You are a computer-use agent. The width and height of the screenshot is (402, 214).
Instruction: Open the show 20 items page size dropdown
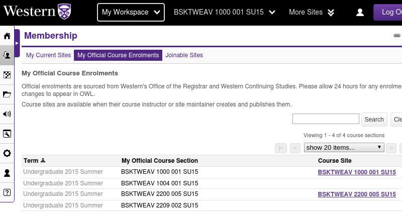pyautogui.click(x=344, y=148)
